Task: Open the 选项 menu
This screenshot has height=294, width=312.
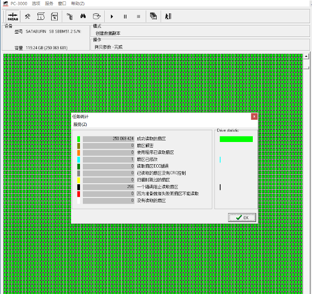Action: tap(36, 3)
